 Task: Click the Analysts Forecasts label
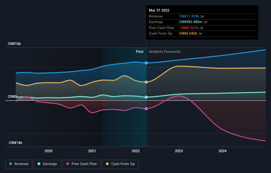pyautogui.click(x=164, y=52)
